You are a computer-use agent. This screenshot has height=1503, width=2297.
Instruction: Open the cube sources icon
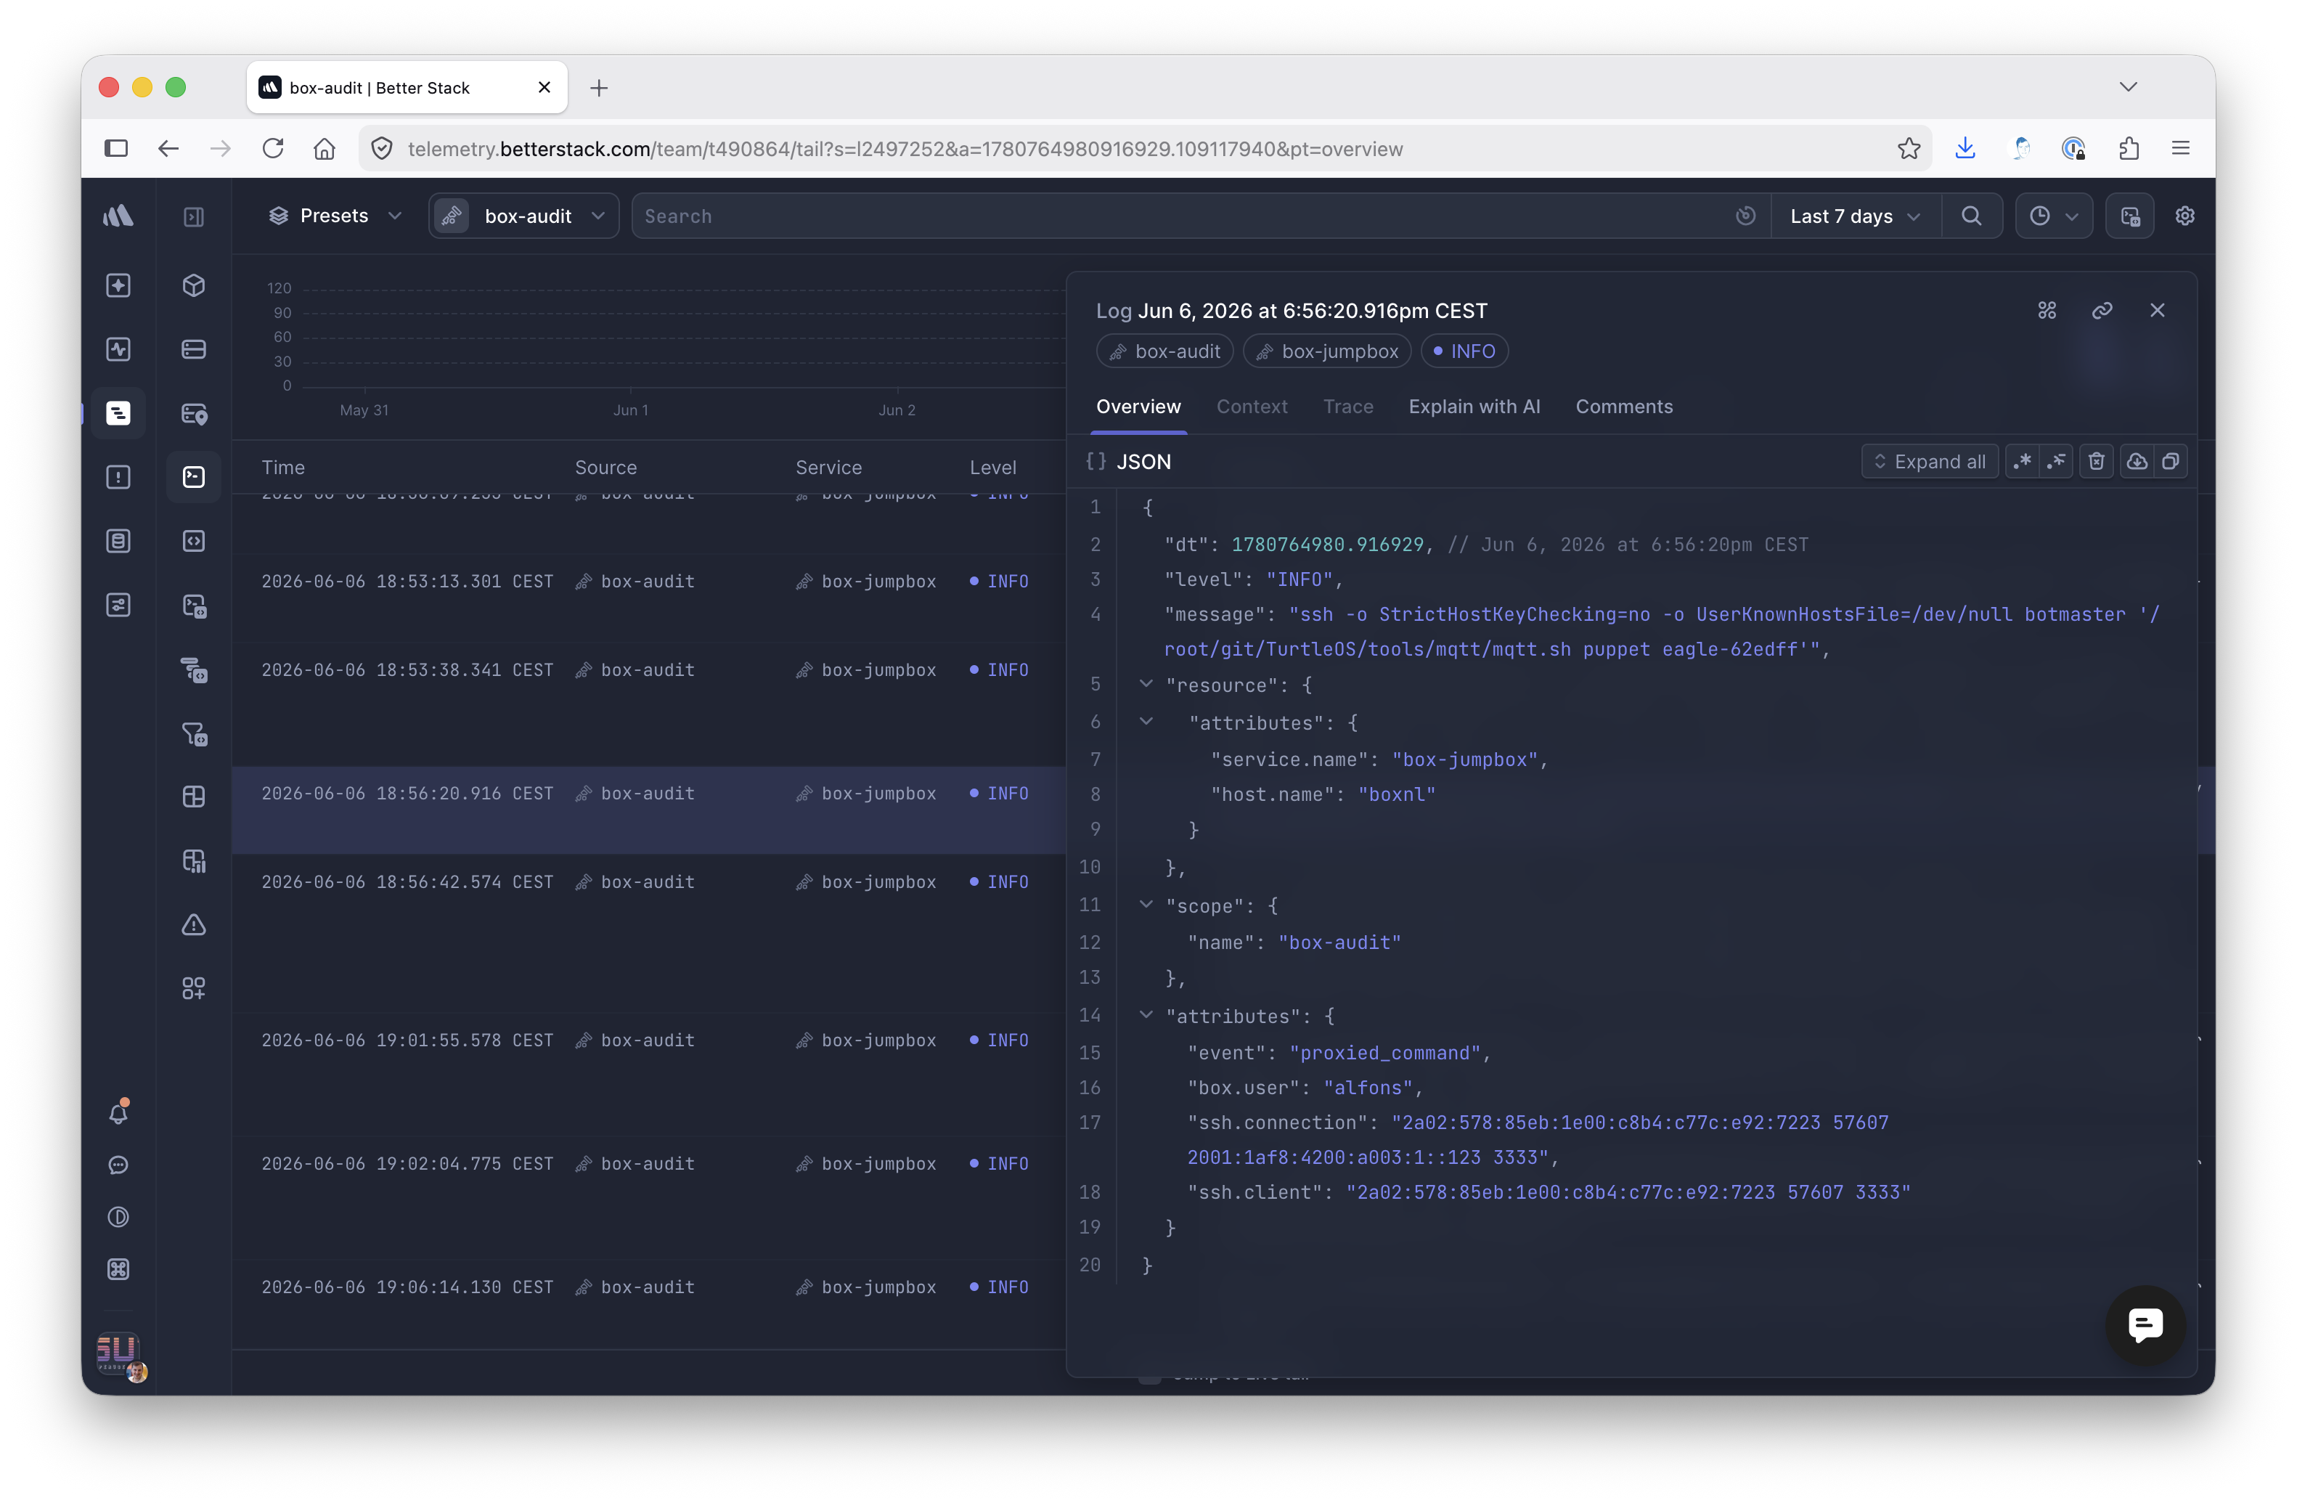pos(194,286)
